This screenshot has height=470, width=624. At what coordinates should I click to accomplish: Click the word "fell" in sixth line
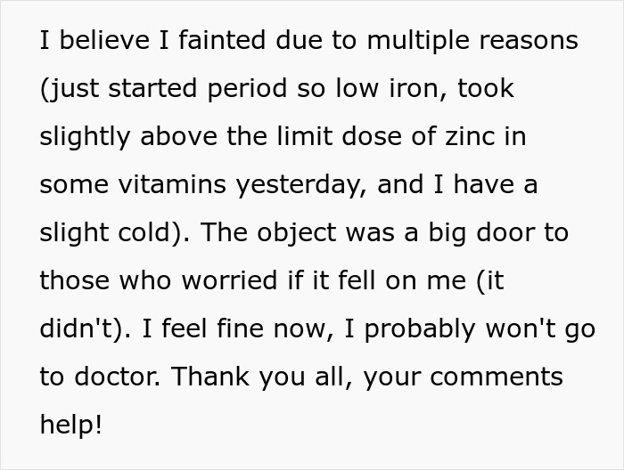357,280
